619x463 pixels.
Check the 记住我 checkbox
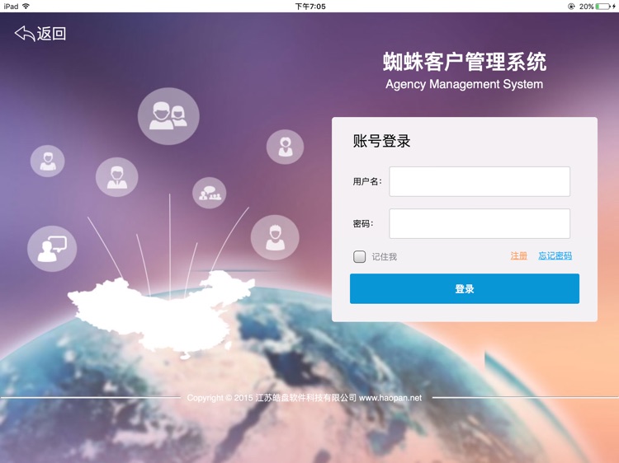pyautogui.click(x=359, y=256)
